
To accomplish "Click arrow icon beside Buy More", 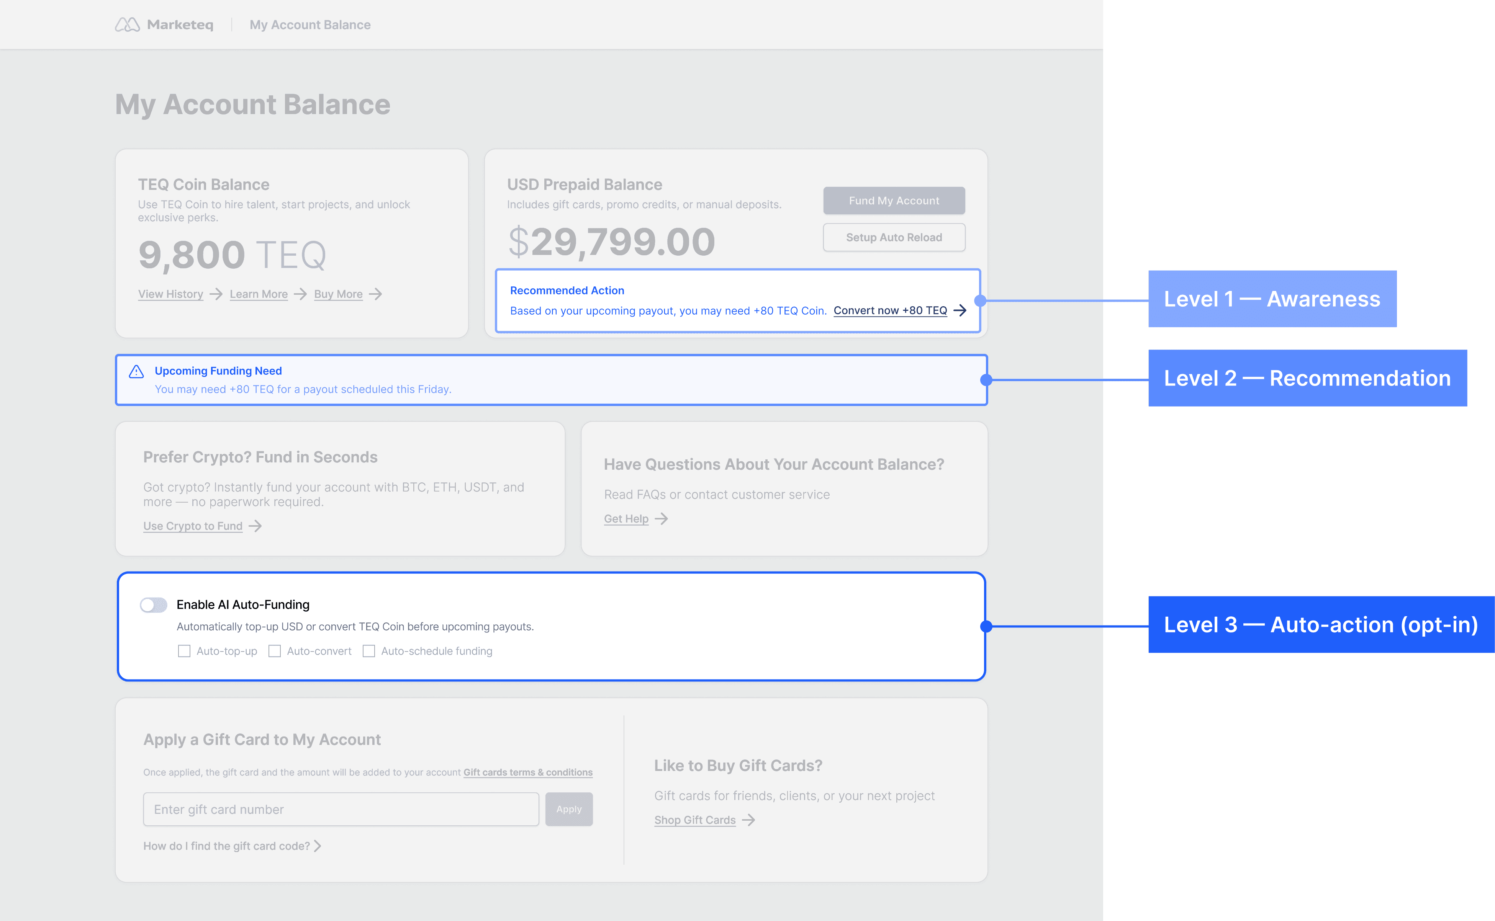I will coord(375,294).
